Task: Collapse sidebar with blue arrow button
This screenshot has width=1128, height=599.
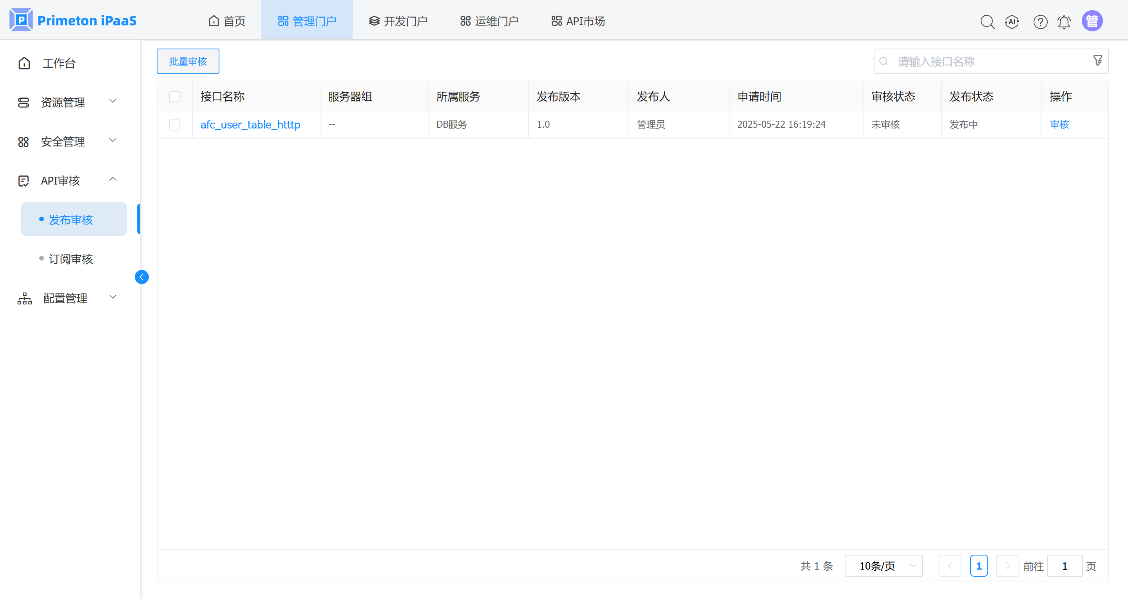Action: pos(141,277)
